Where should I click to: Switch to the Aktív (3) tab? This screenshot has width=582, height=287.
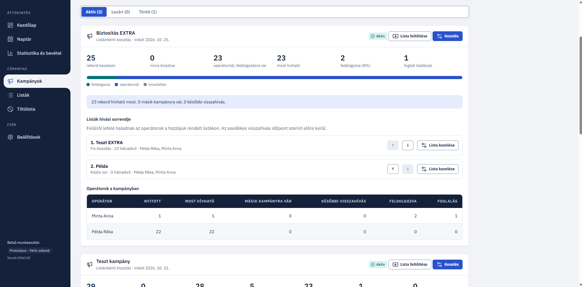tap(94, 12)
